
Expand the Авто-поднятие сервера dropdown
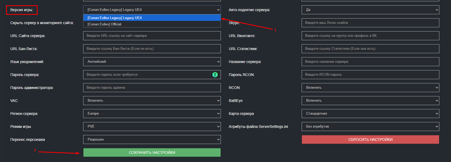tap(370, 10)
